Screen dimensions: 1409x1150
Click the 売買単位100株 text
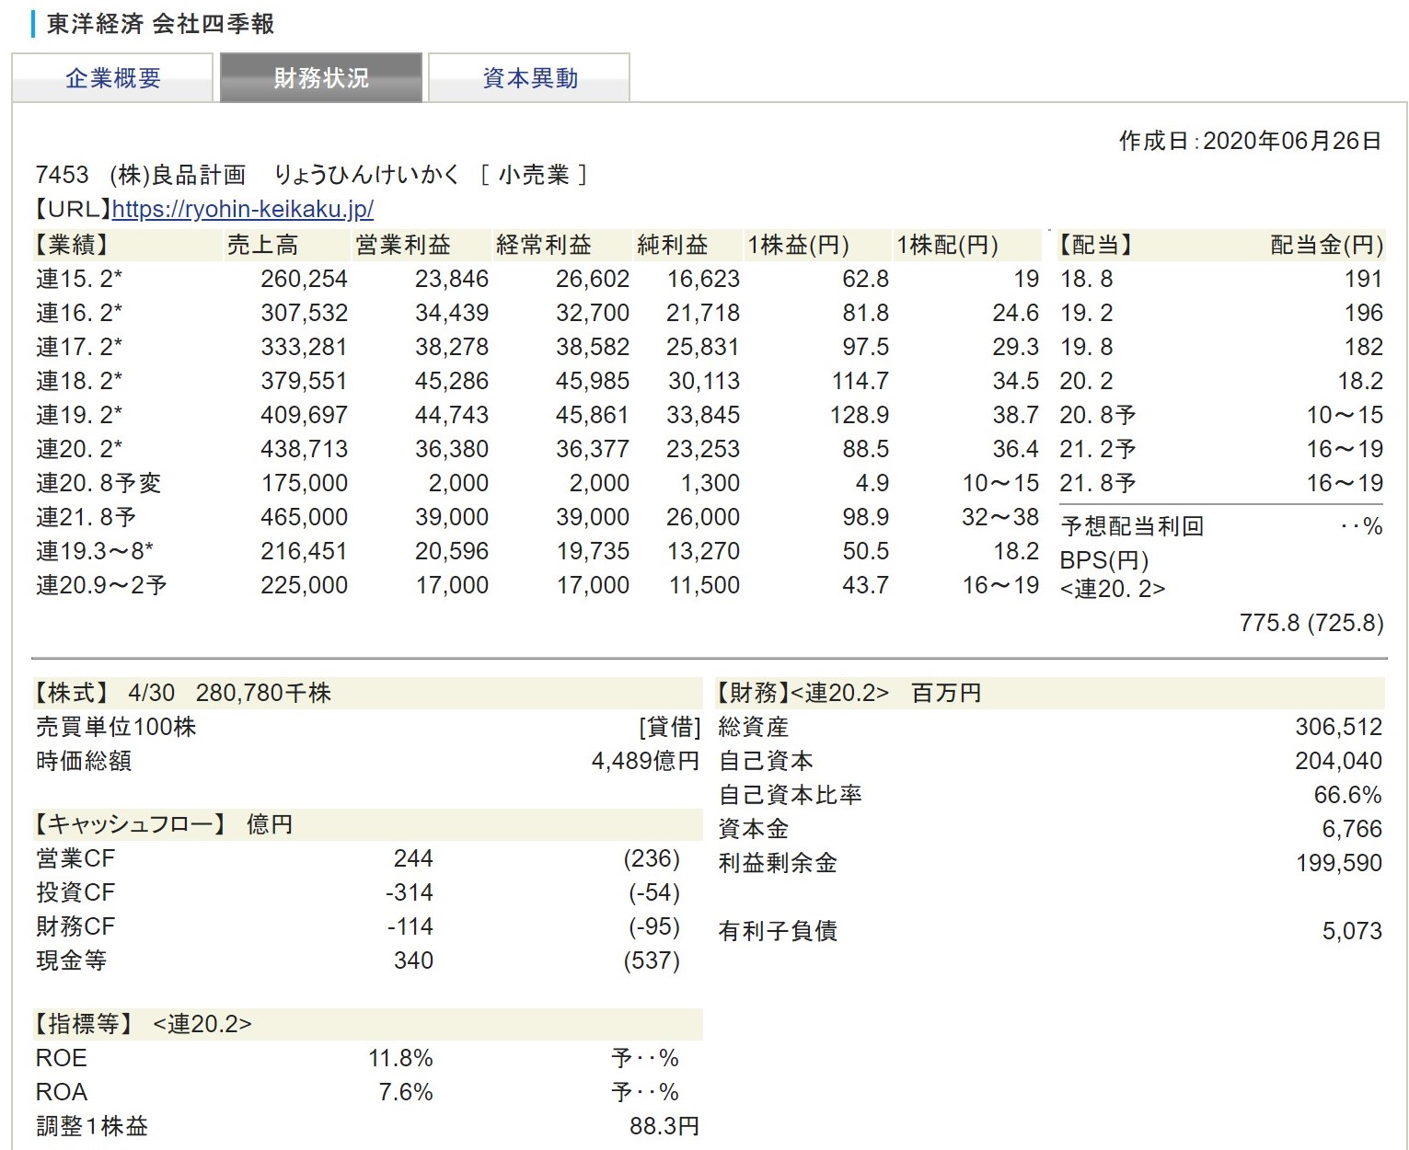click(x=116, y=727)
